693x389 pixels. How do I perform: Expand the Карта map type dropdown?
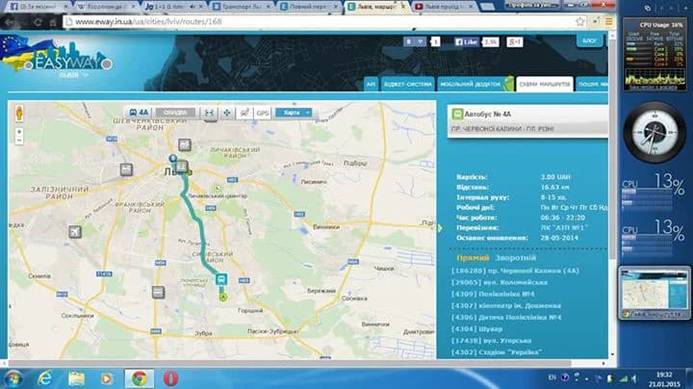tap(294, 113)
